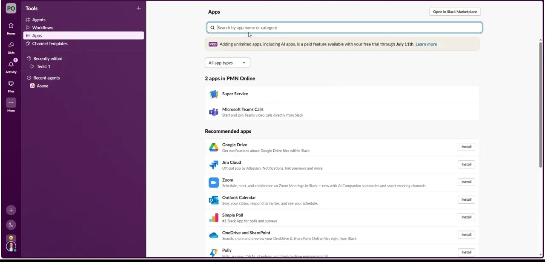The height and width of the screenshot is (262, 545).
Task: Click the search by app name field
Action: click(x=344, y=28)
